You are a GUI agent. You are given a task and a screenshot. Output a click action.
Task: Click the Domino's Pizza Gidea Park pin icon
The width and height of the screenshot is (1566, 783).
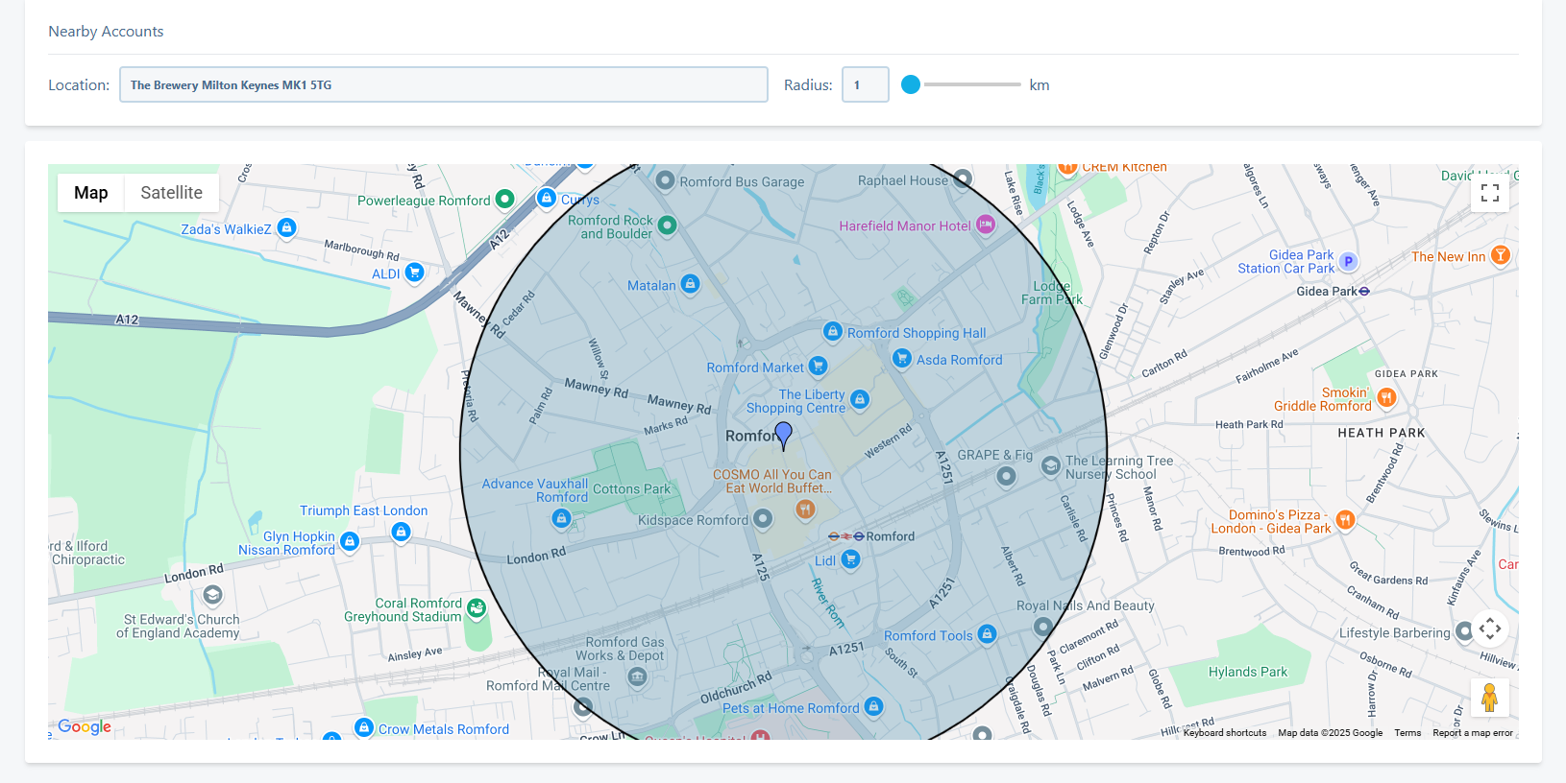click(x=1346, y=520)
